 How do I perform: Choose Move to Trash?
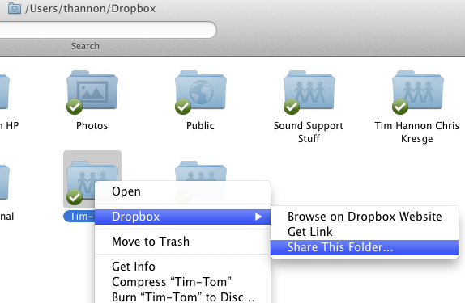(x=183, y=242)
